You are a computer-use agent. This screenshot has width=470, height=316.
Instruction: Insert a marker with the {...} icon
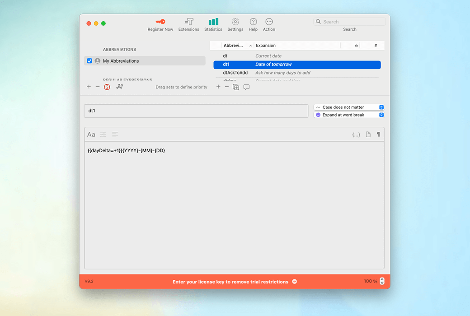pos(356,134)
